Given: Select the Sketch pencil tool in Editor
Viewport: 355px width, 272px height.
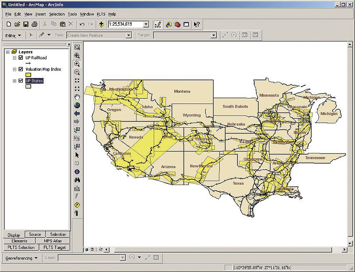Looking at the screenshot, I should [x=42, y=35].
